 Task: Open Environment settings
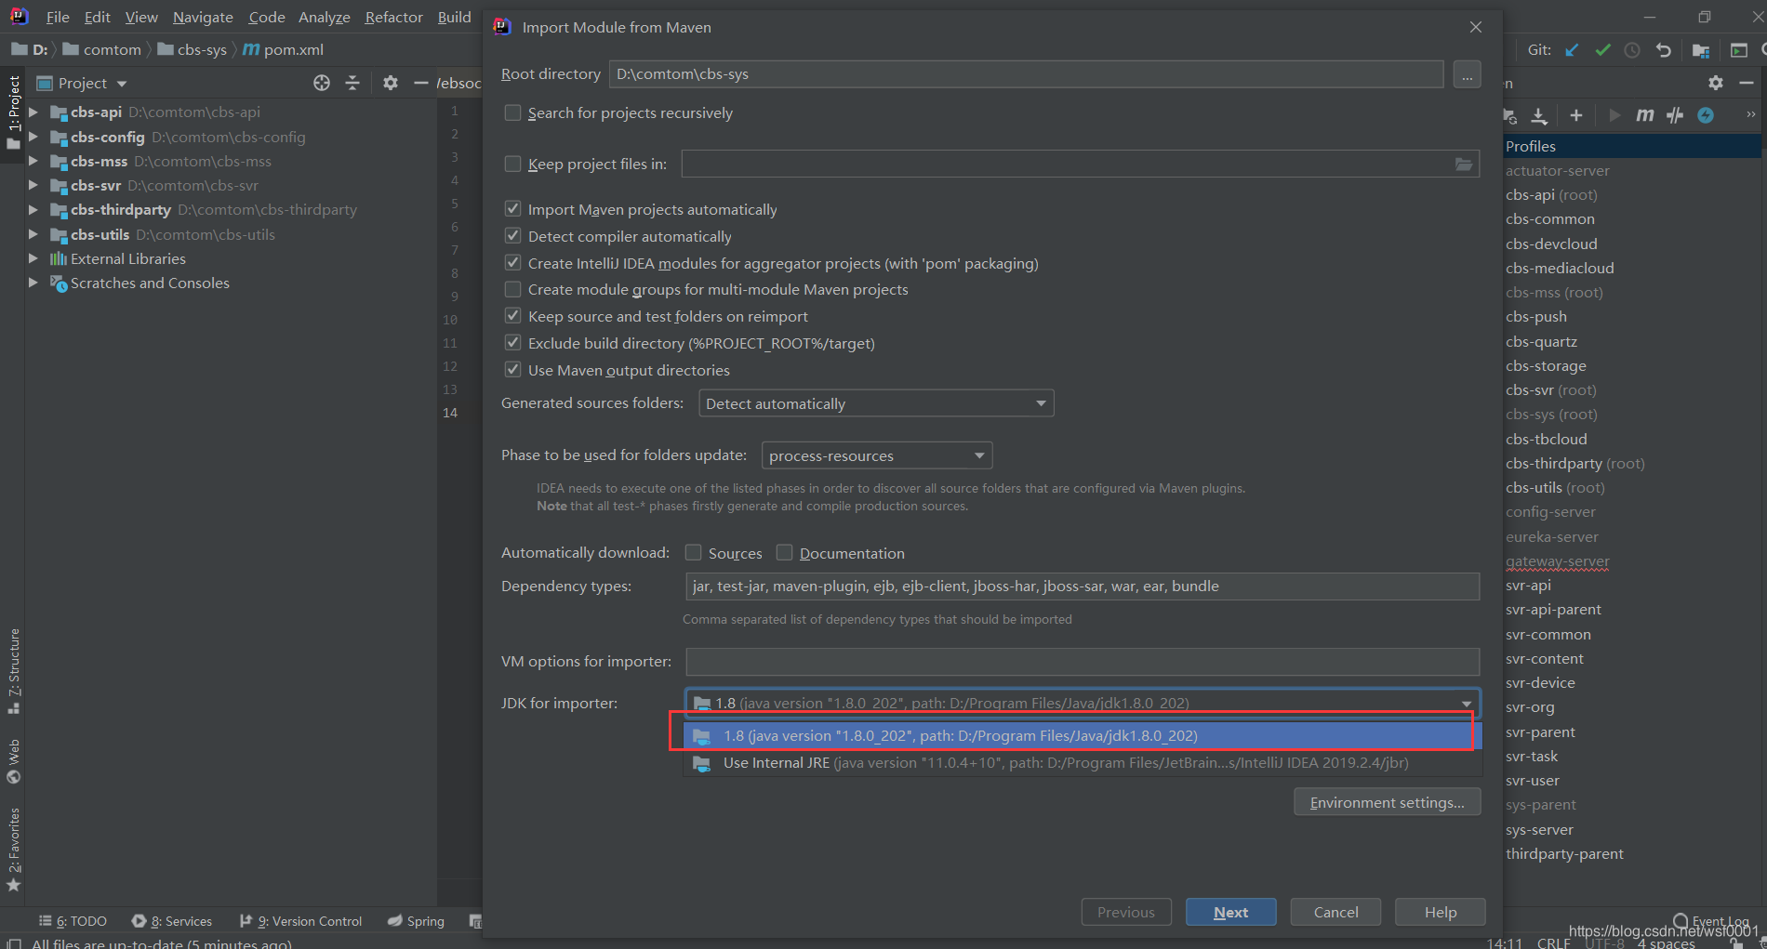(1387, 802)
